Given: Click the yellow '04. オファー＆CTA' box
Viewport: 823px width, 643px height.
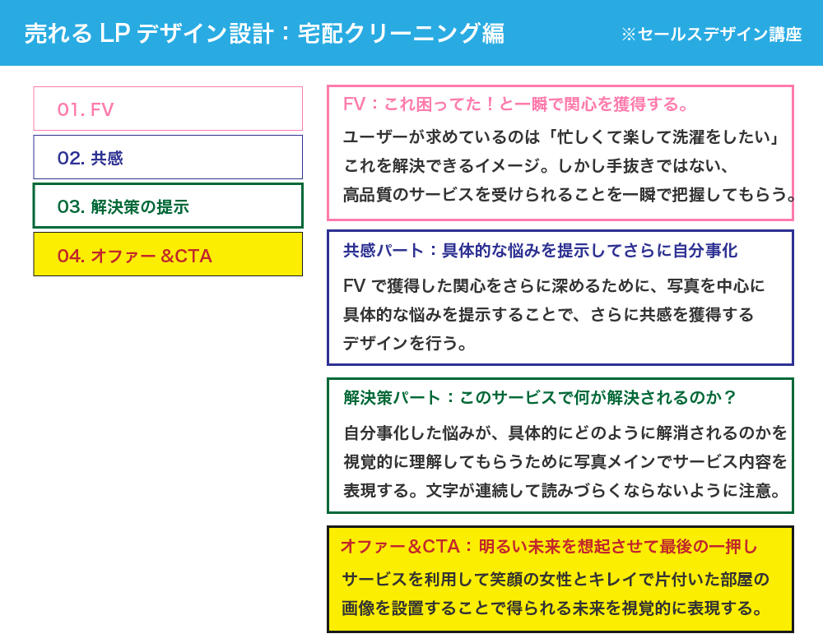Looking at the screenshot, I should point(167,255).
